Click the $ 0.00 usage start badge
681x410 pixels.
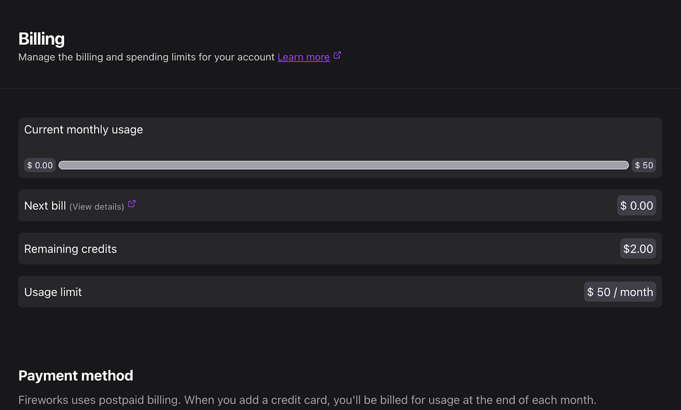click(x=40, y=165)
